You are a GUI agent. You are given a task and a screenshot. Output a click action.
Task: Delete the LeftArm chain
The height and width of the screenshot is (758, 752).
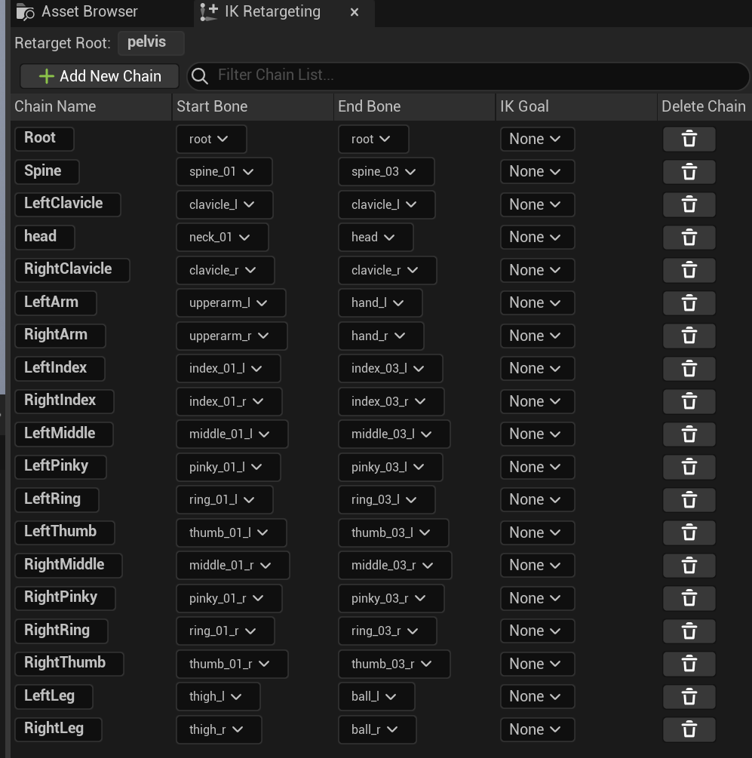click(x=689, y=303)
